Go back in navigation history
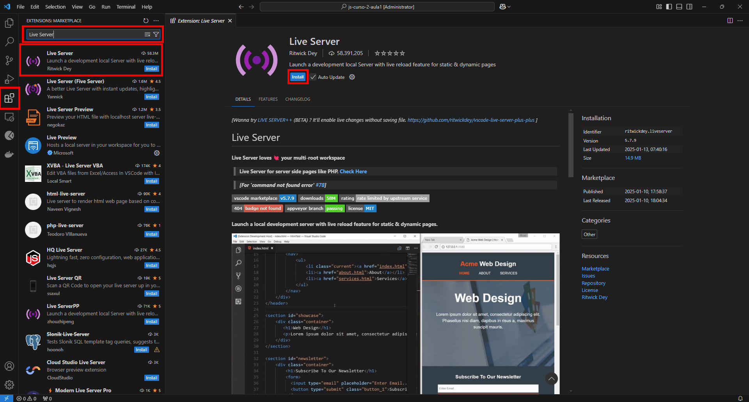 pyautogui.click(x=241, y=7)
